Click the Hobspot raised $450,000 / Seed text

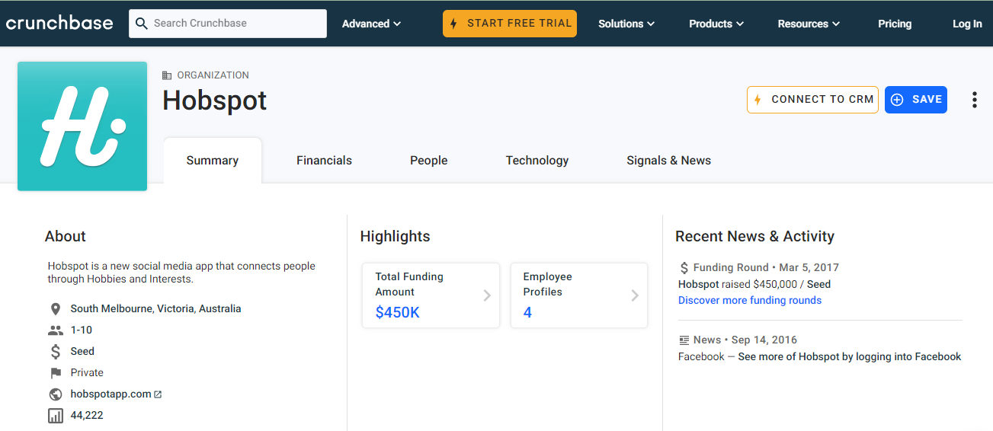point(754,285)
